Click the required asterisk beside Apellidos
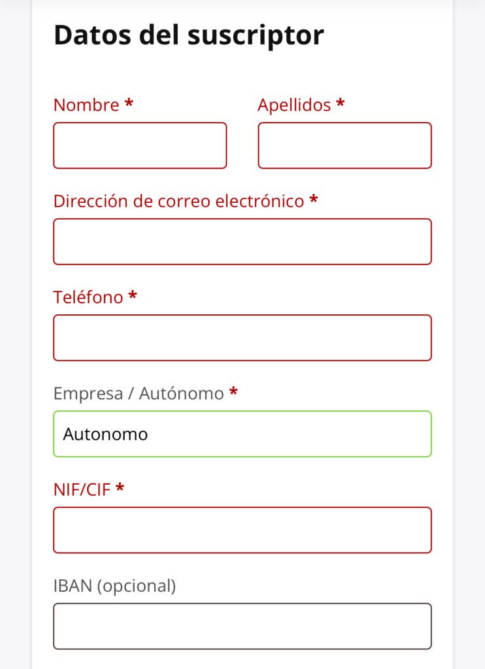 [341, 104]
